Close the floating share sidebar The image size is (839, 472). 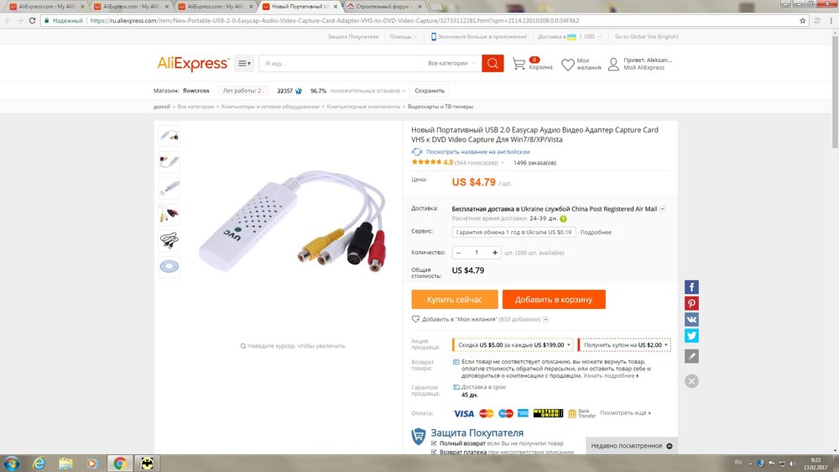pyautogui.click(x=691, y=381)
